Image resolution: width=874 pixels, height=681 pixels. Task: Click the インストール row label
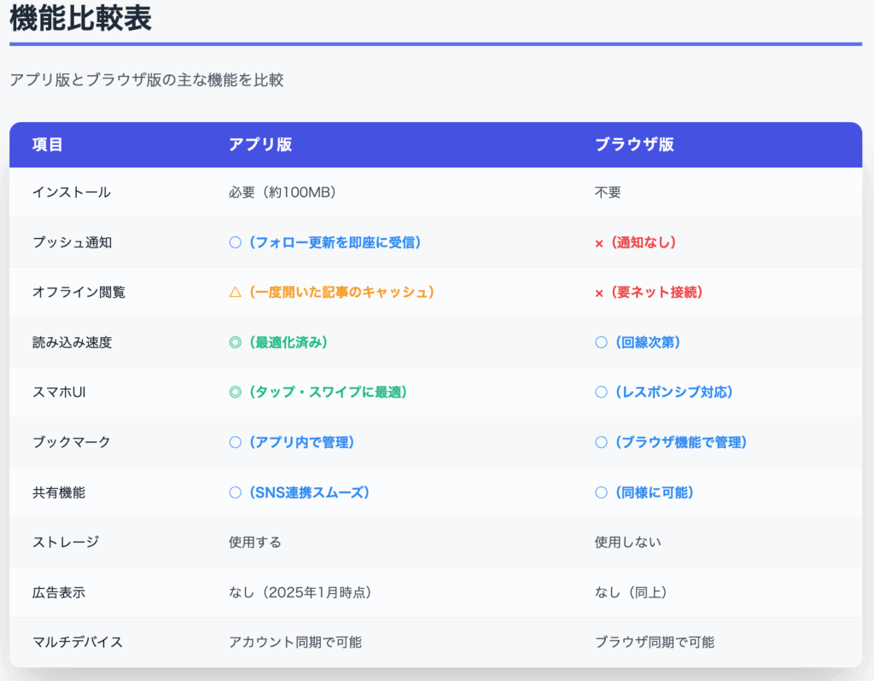click(72, 192)
